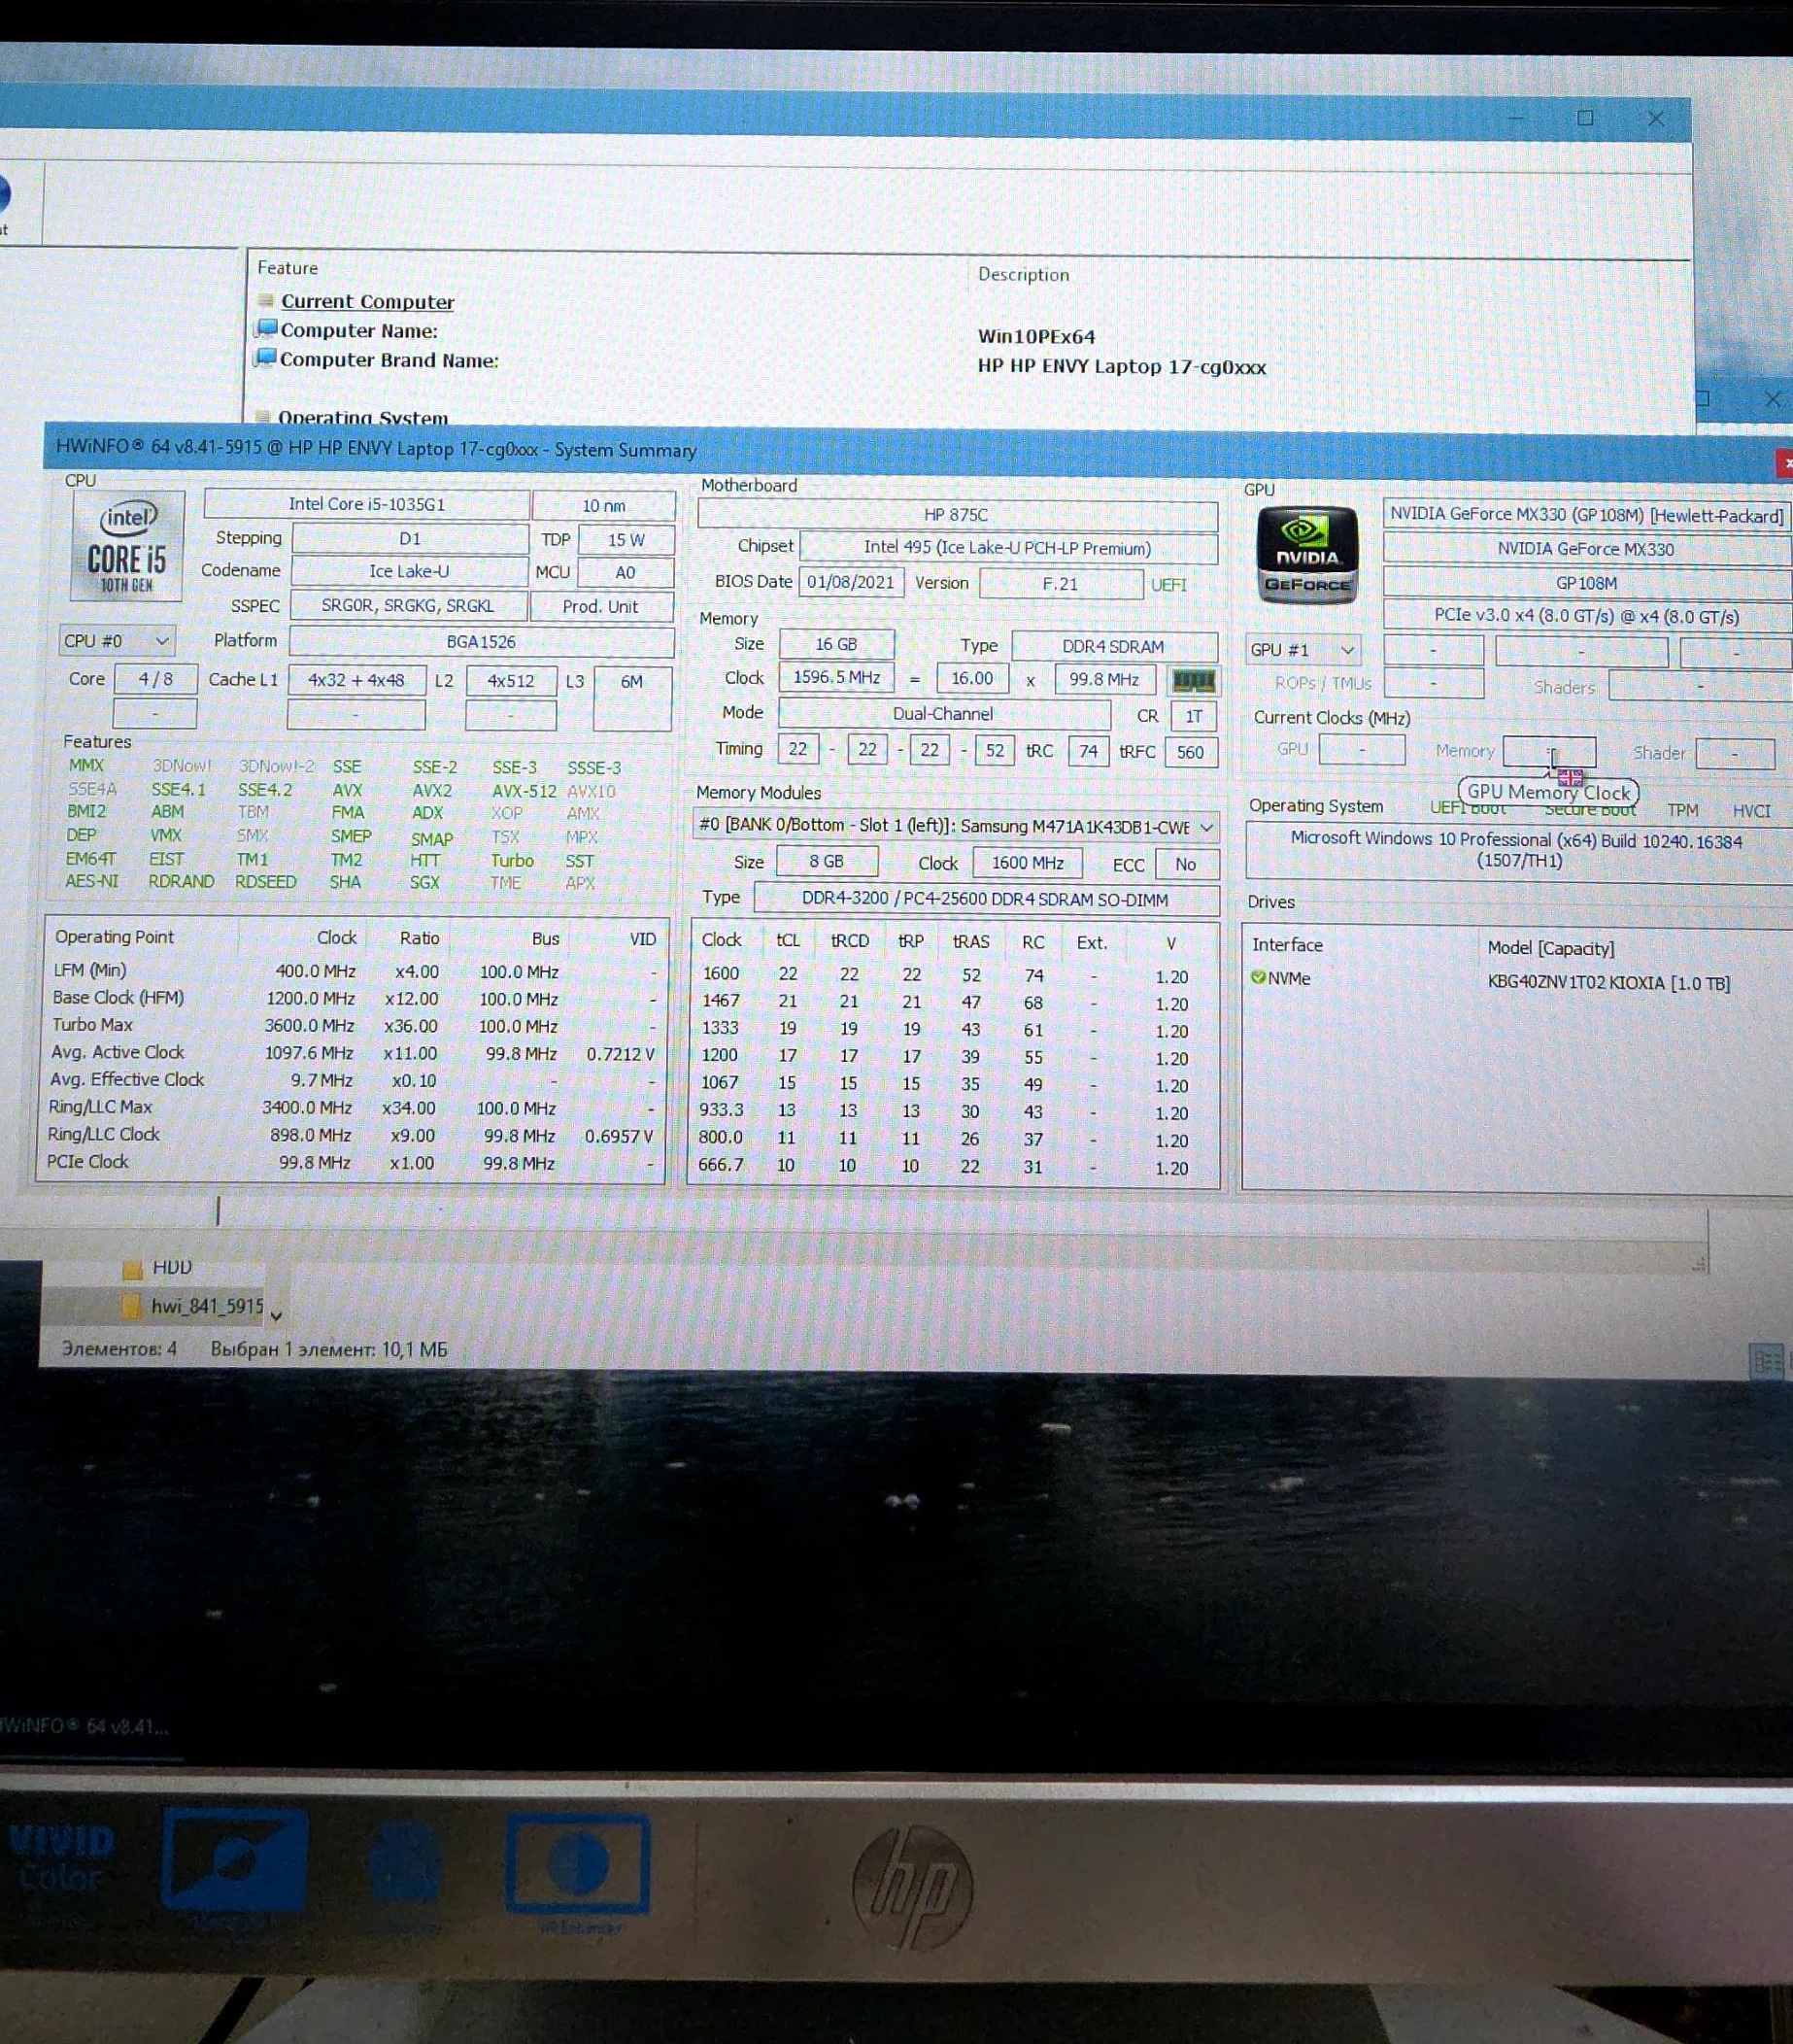Click the Memory Size field showing 16 GB
The image size is (1793, 2044).
(837, 644)
